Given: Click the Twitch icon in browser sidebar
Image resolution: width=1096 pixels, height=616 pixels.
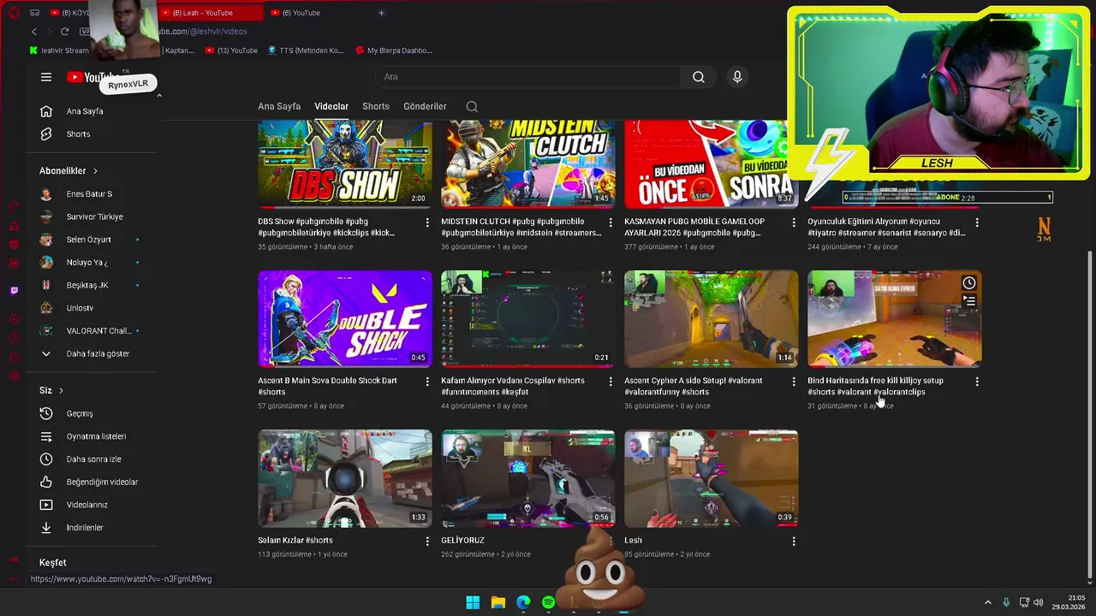Looking at the screenshot, I should tap(14, 291).
